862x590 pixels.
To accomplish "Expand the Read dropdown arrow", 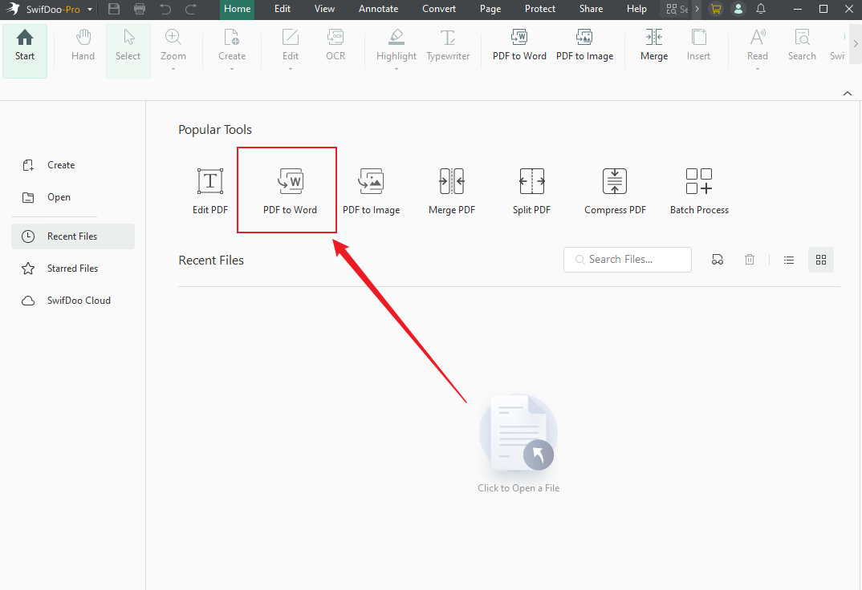I will (757, 69).
